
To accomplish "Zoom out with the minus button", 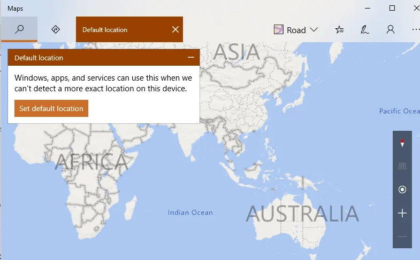I will [402, 237].
